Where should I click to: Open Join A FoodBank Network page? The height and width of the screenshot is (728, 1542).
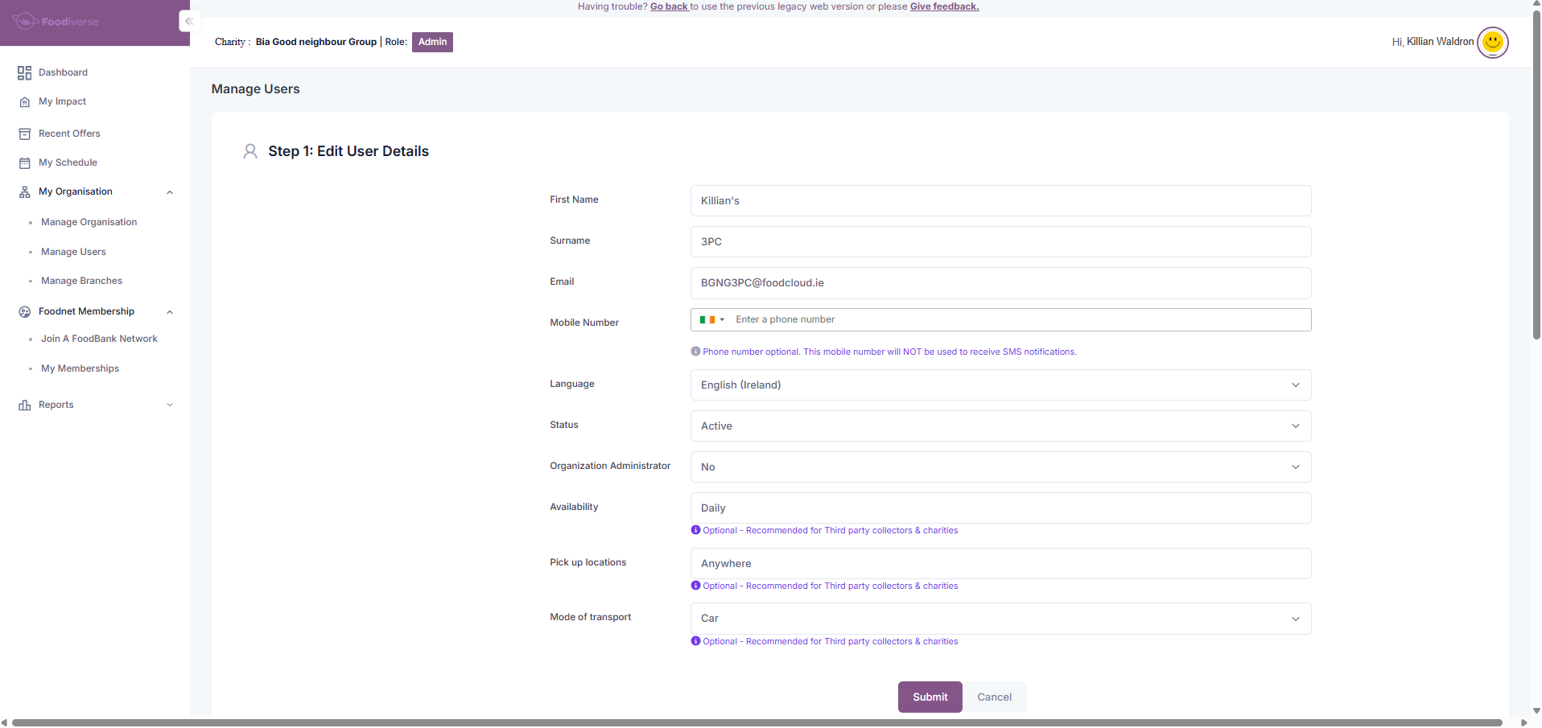pos(99,339)
